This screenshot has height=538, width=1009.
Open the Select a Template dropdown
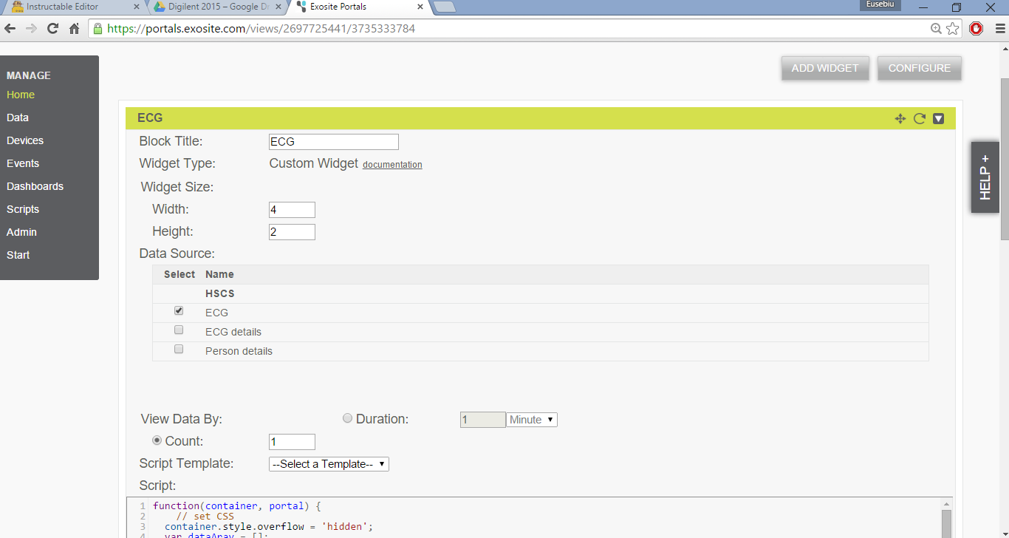tap(329, 464)
